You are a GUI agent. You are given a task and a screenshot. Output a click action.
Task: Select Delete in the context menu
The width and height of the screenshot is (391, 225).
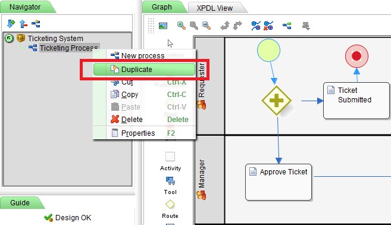click(144, 120)
